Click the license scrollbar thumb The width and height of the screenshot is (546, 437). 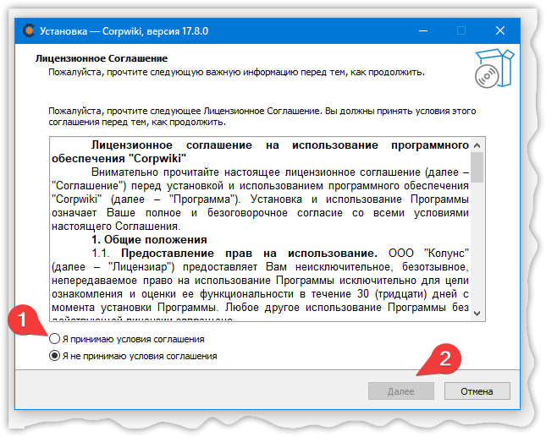click(x=477, y=167)
